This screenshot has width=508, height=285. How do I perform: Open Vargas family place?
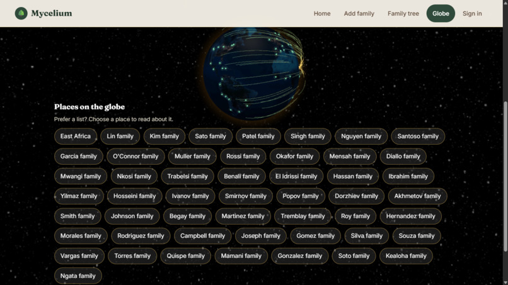[79, 256]
